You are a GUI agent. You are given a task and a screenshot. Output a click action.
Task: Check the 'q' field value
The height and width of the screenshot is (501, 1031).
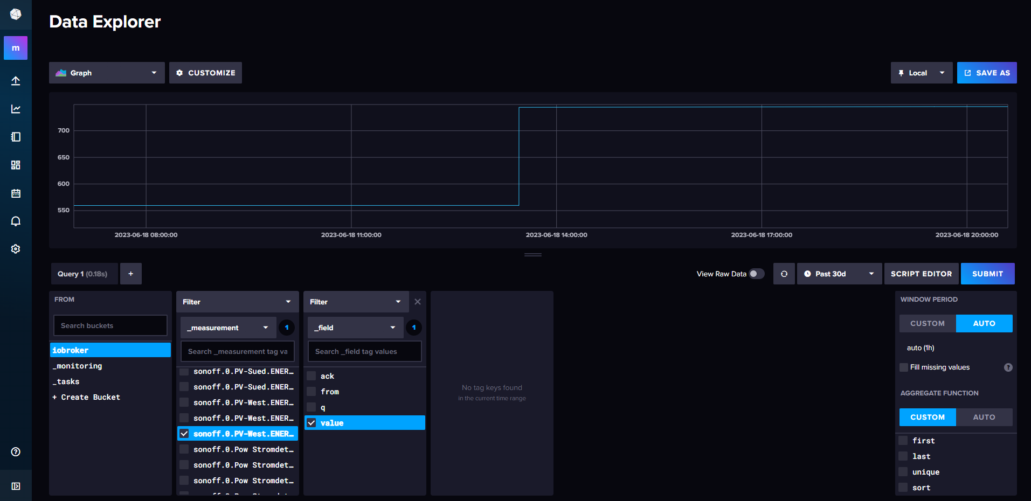click(312, 407)
